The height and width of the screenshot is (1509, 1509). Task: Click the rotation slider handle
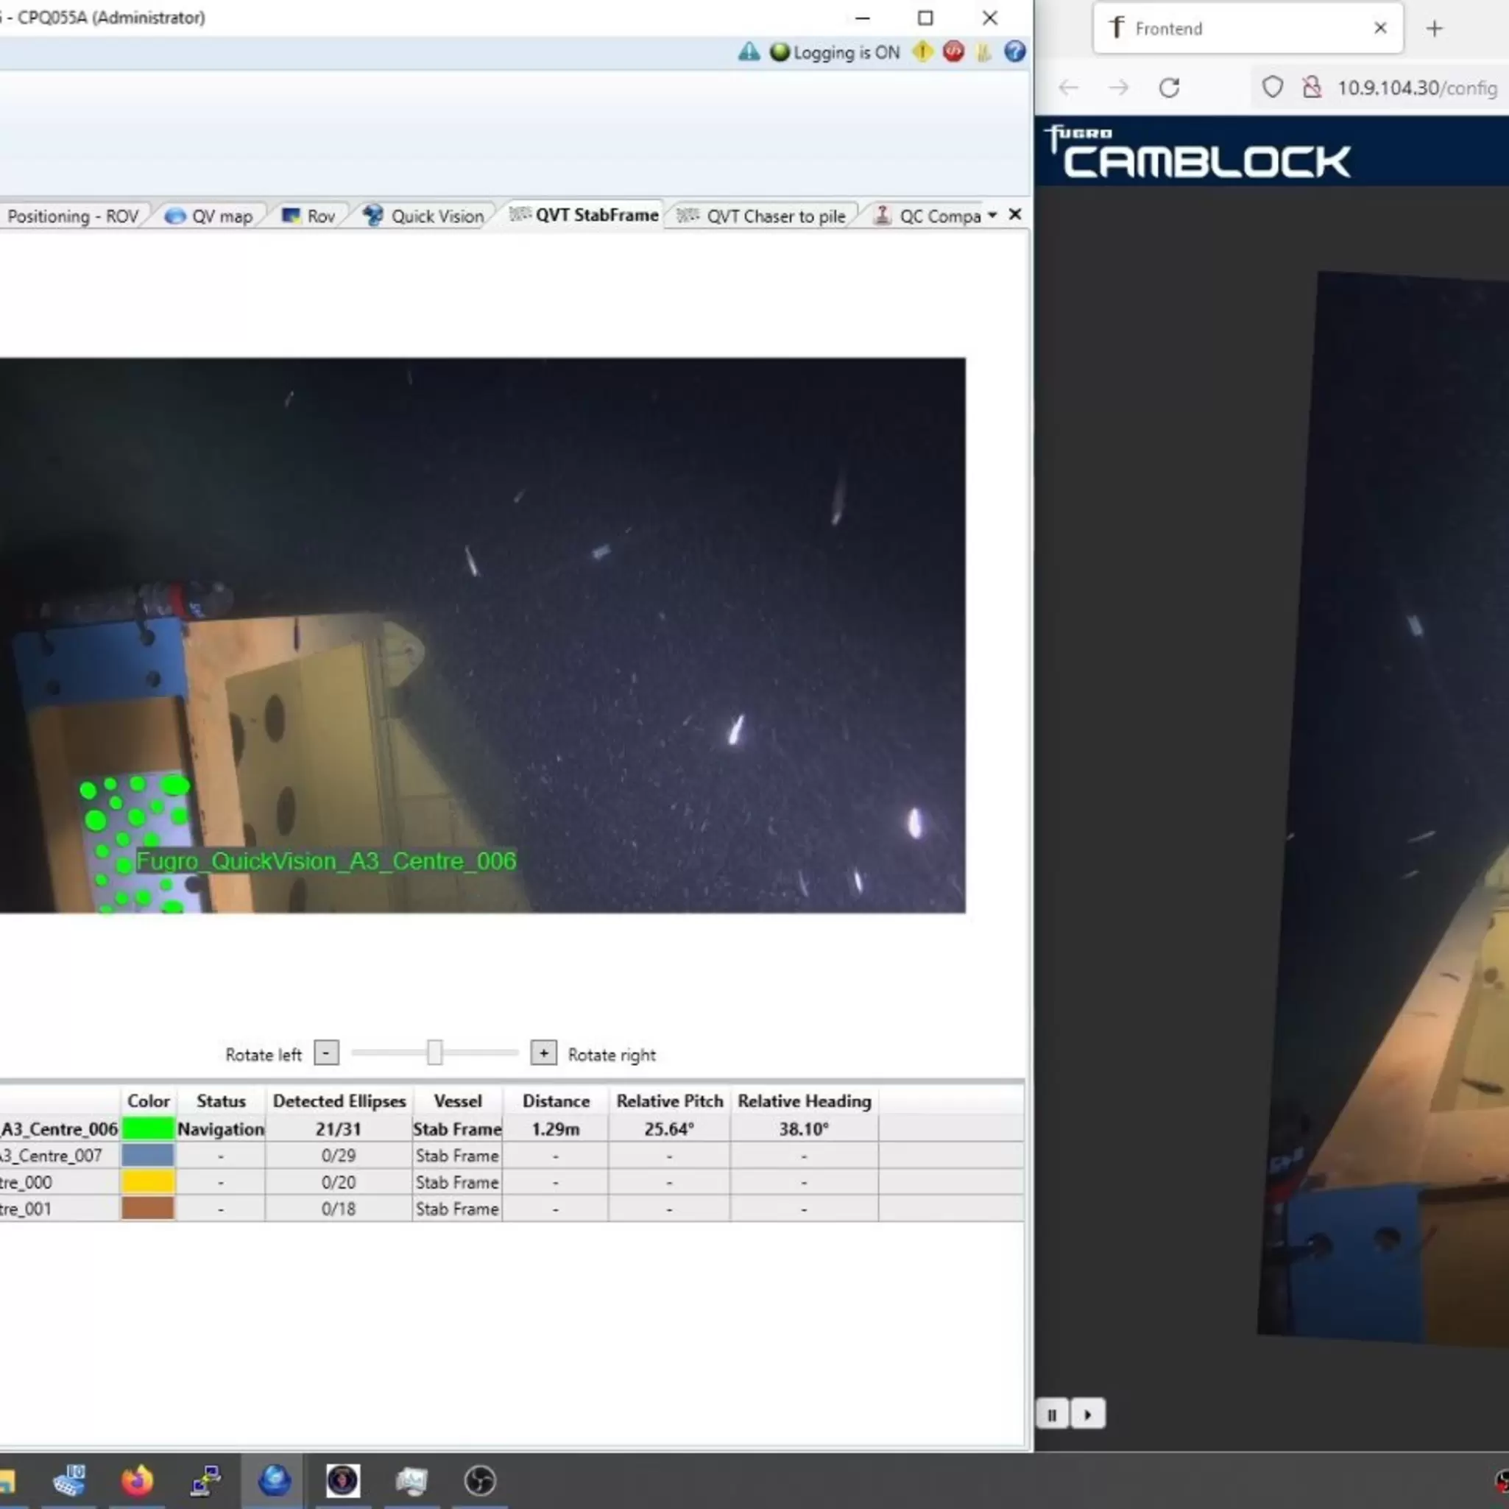(435, 1053)
